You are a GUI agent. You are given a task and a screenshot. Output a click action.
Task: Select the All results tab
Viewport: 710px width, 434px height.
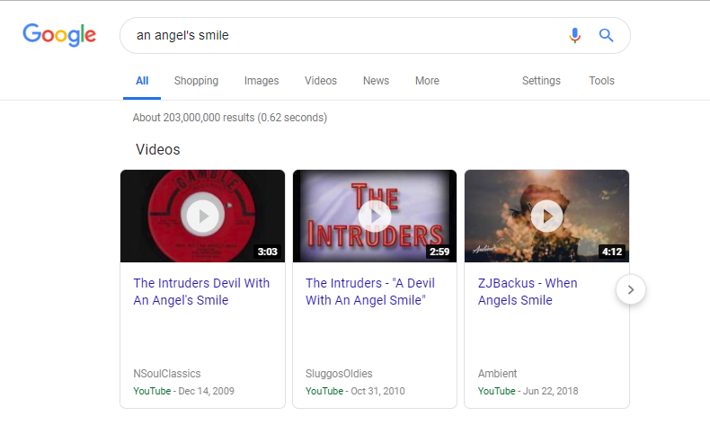click(142, 81)
